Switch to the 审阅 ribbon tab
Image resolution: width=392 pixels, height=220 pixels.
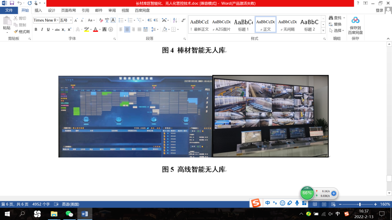111,10
